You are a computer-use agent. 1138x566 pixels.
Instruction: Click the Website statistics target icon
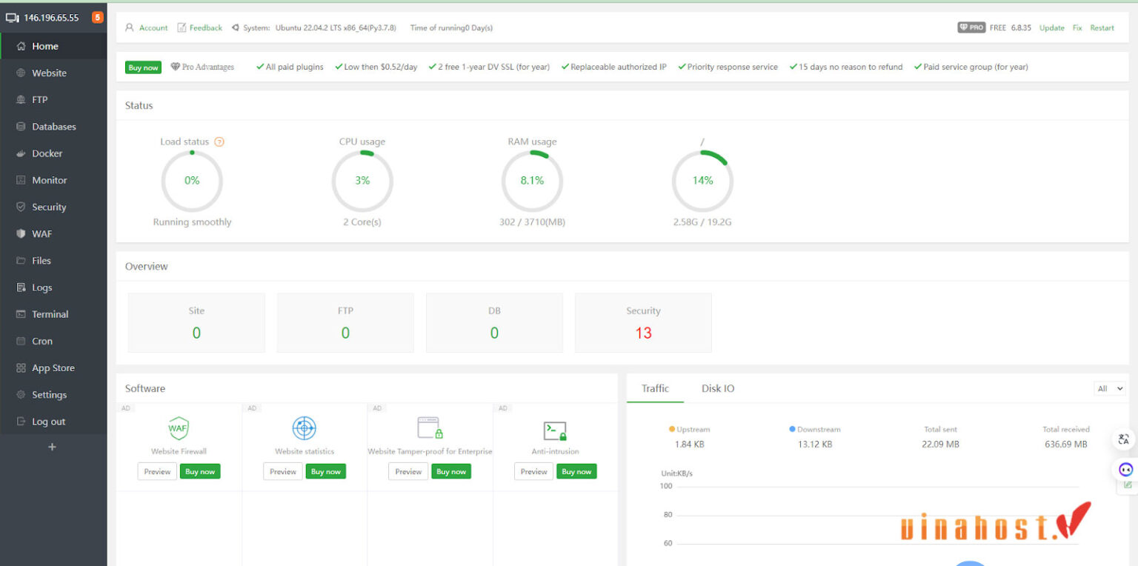tap(305, 428)
